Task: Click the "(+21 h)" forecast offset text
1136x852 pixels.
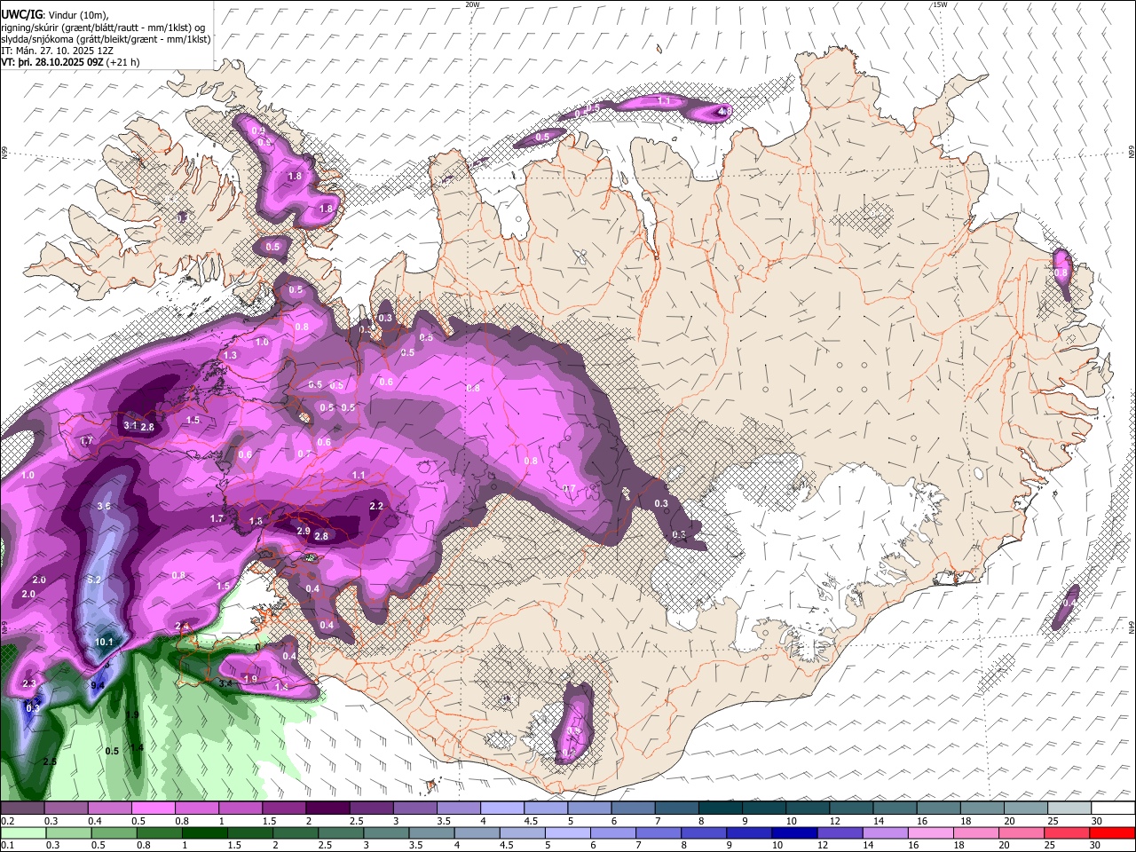Action: (x=123, y=63)
